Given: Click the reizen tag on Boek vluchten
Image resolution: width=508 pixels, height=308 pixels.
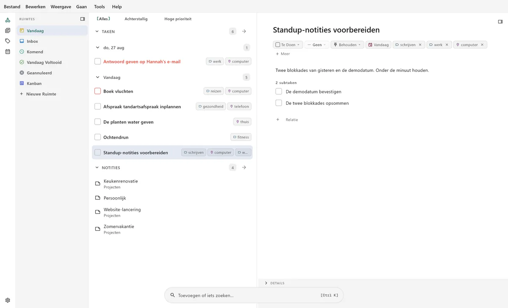Looking at the screenshot, I should [x=213, y=91].
